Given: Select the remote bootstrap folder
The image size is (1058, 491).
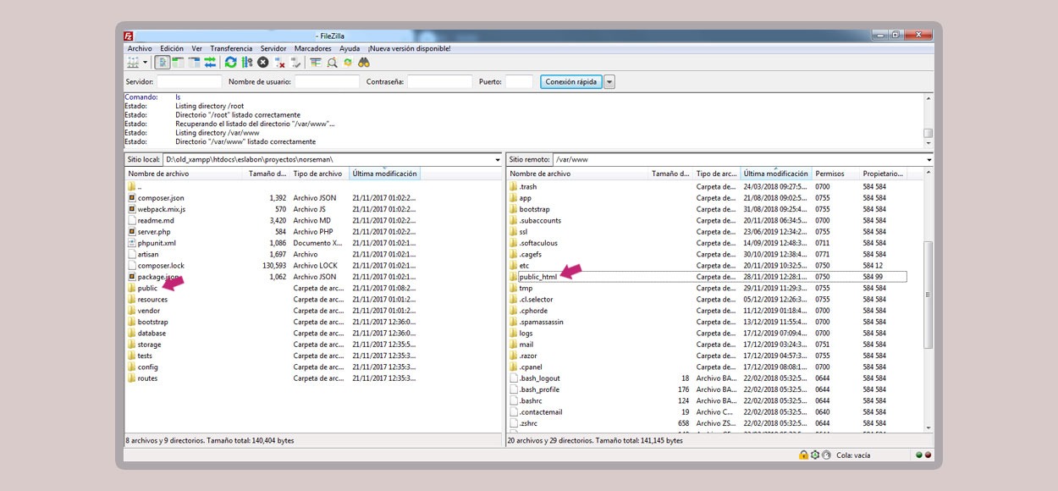Looking at the screenshot, I should (534, 209).
